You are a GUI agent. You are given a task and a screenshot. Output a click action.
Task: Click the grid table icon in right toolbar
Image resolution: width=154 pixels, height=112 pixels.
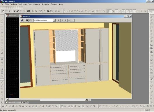coord(151,63)
